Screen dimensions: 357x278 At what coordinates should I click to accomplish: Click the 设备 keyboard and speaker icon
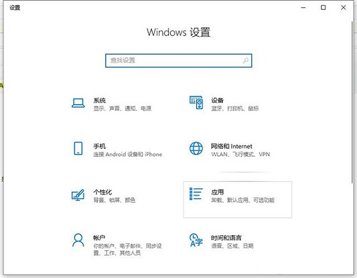(x=196, y=104)
